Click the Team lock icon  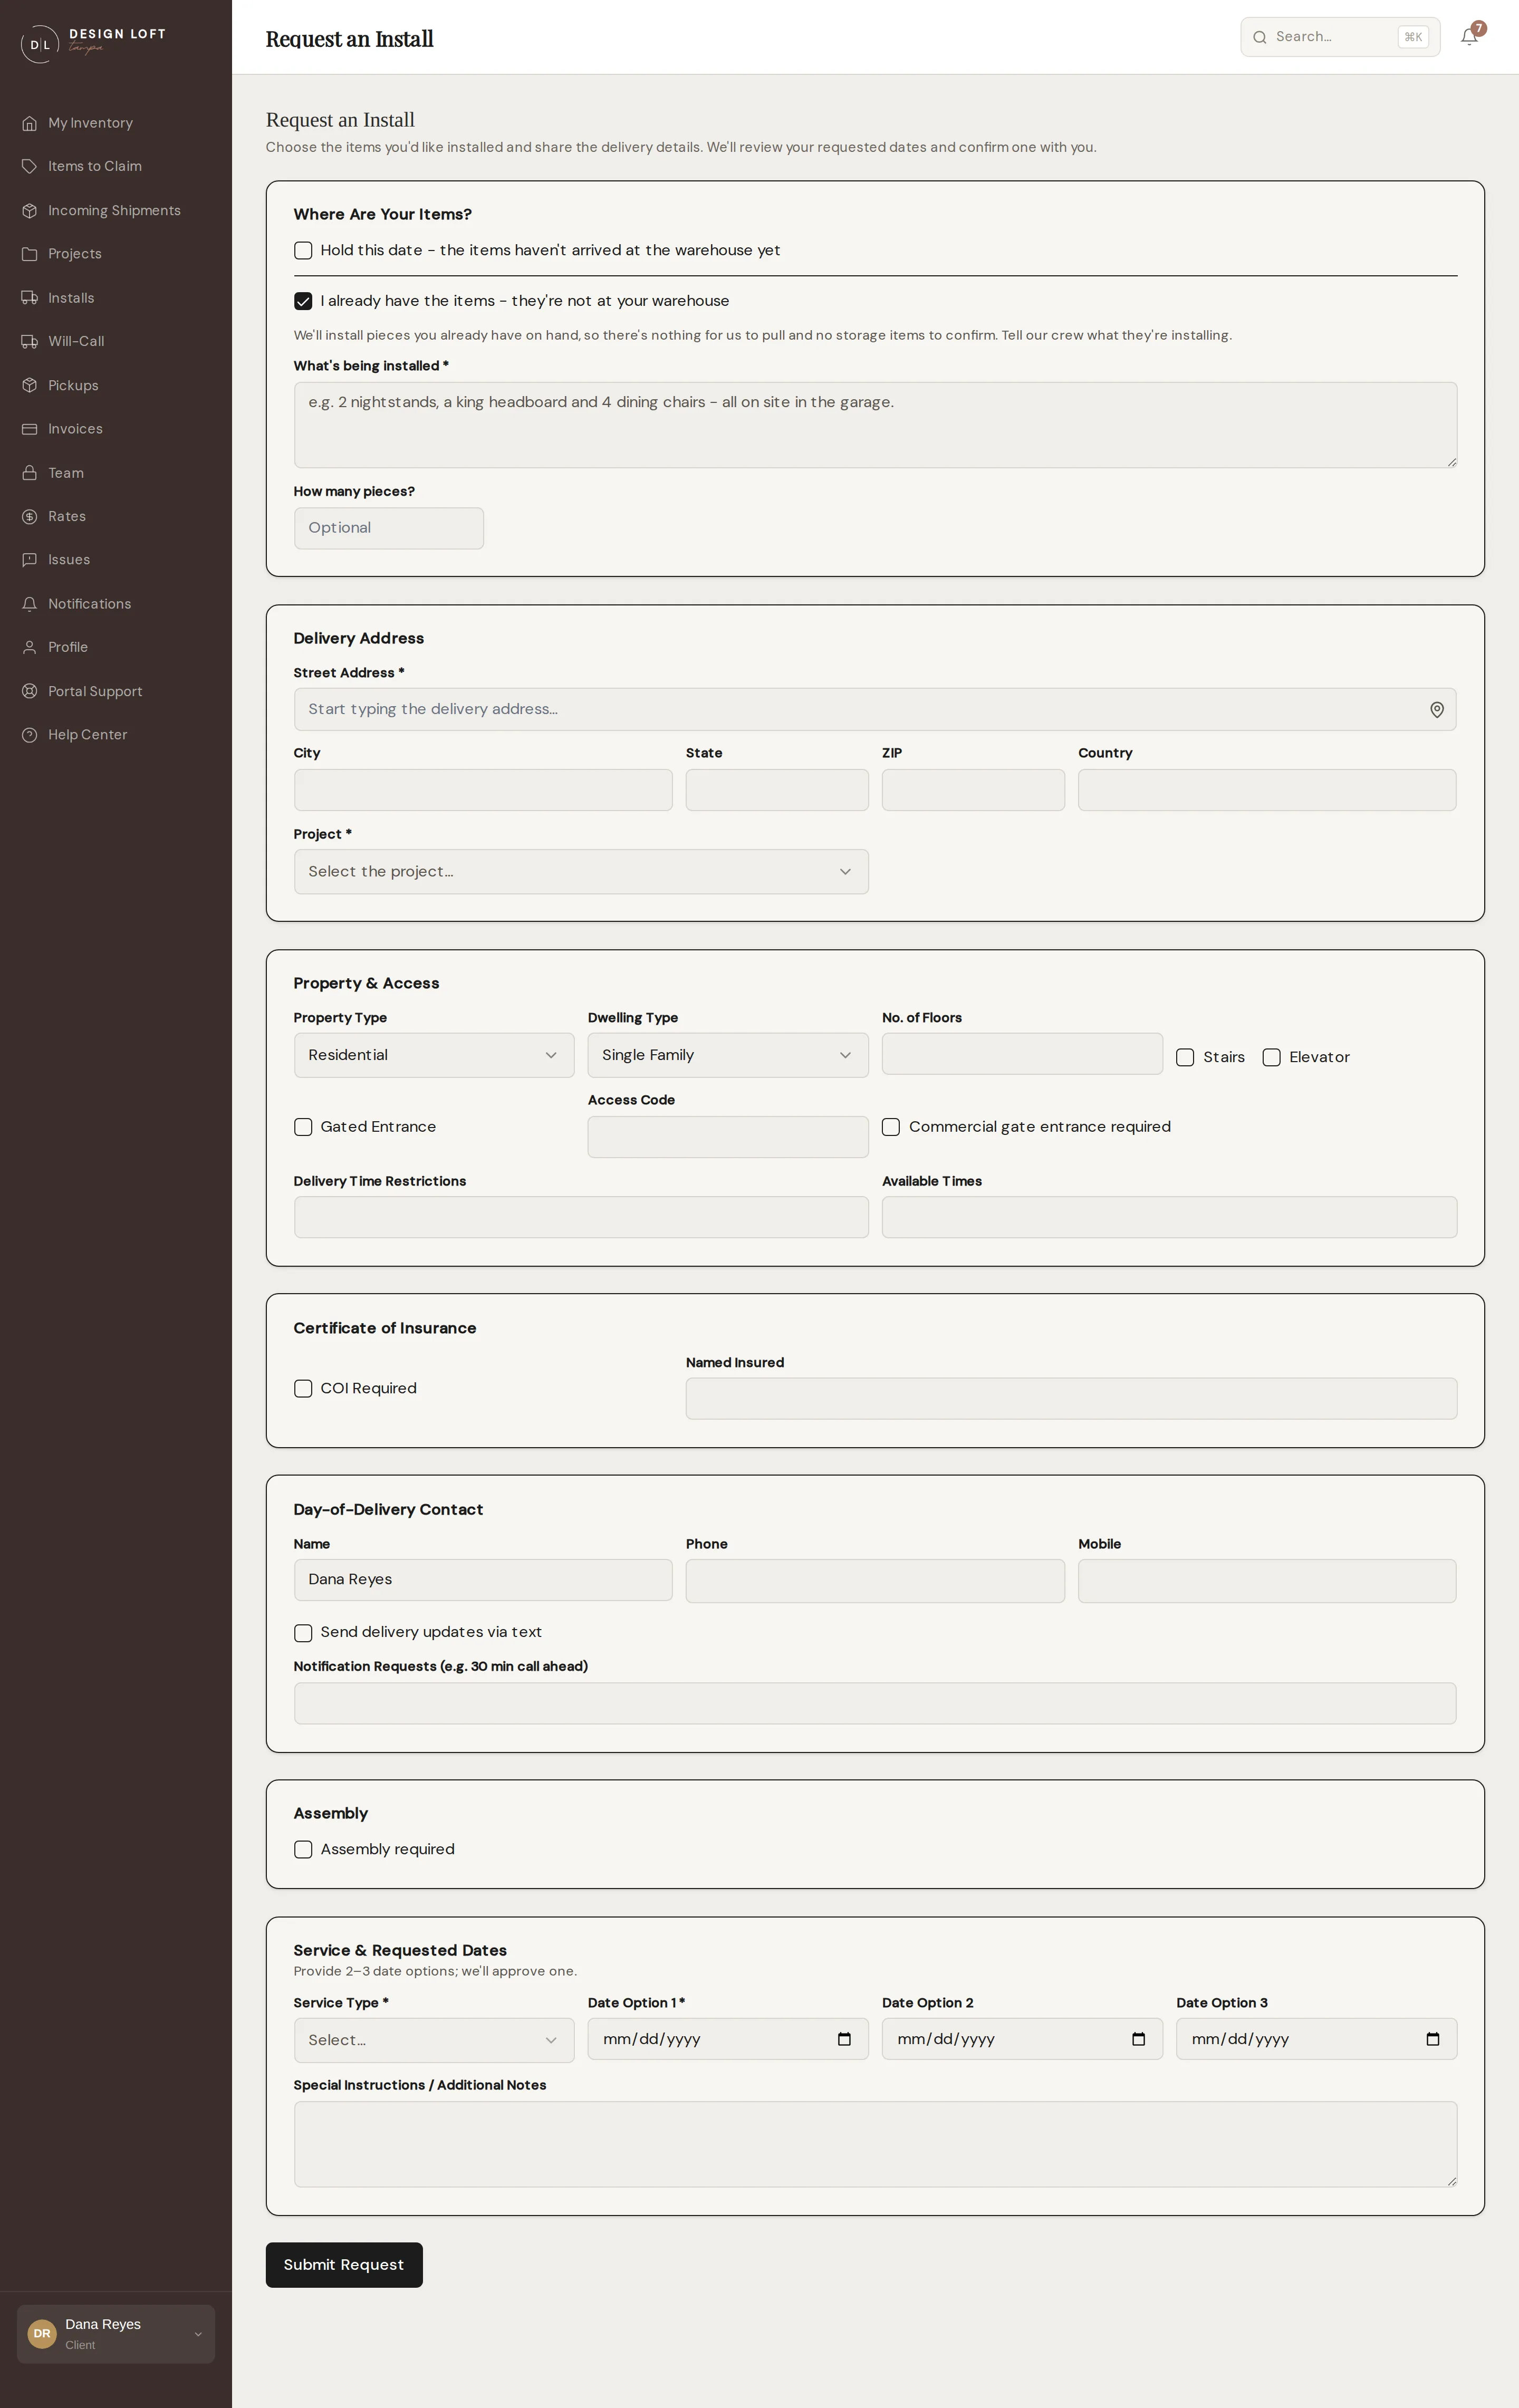click(x=30, y=473)
